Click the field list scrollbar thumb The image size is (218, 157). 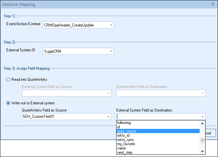203,140
